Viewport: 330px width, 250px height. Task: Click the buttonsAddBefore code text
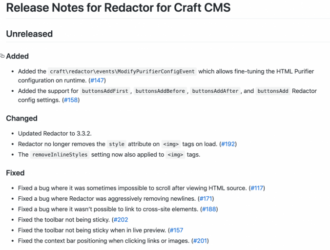[x=161, y=91]
